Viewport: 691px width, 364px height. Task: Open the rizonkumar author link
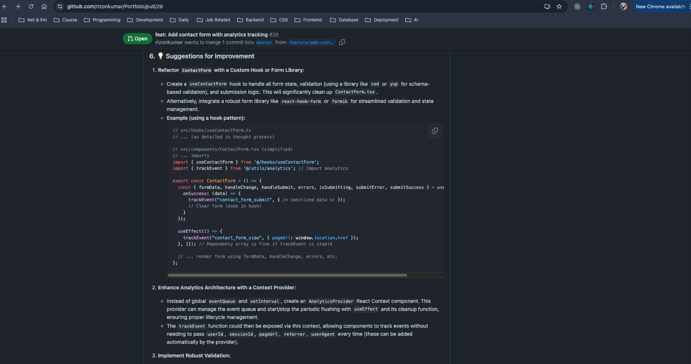(169, 43)
